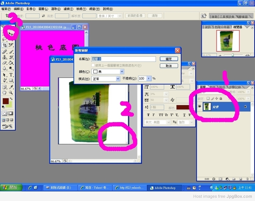This screenshot has width=255, height=201.
Task: Hide the 背景 layer with eye icon
Action: pos(200,107)
